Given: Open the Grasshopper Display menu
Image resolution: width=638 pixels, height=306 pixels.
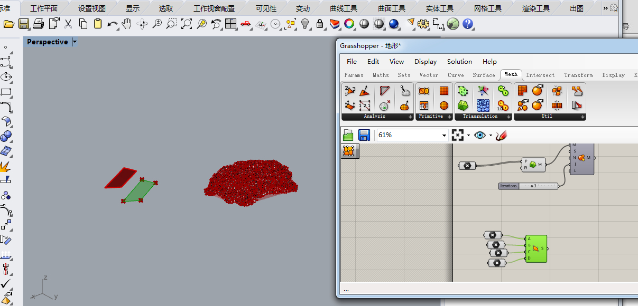Looking at the screenshot, I should coord(426,62).
